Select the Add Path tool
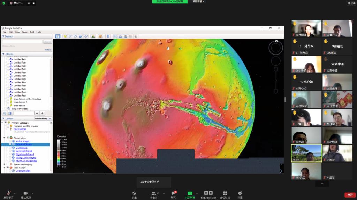 pos(75,36)
